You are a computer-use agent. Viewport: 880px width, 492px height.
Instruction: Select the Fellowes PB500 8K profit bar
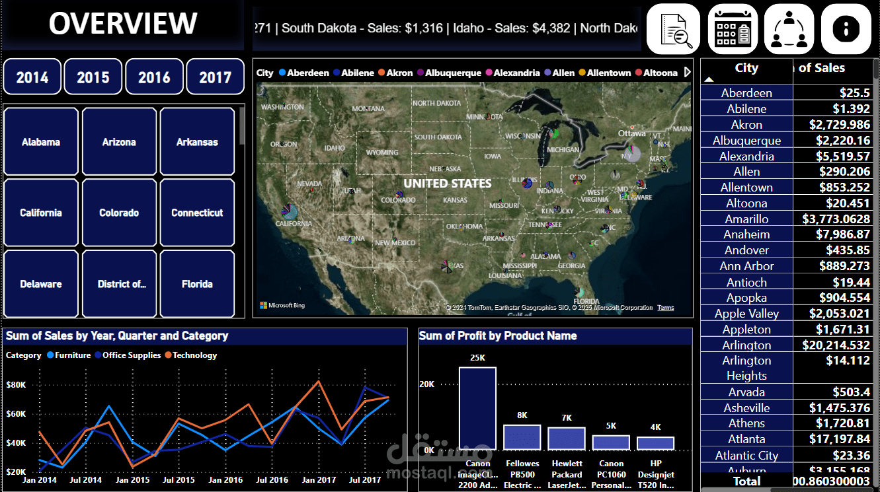[x=522, y=437]
